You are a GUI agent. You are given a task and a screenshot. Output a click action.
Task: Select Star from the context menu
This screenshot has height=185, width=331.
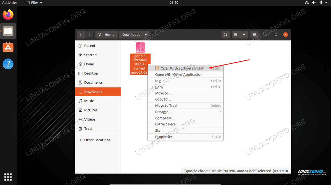[185, 131]
